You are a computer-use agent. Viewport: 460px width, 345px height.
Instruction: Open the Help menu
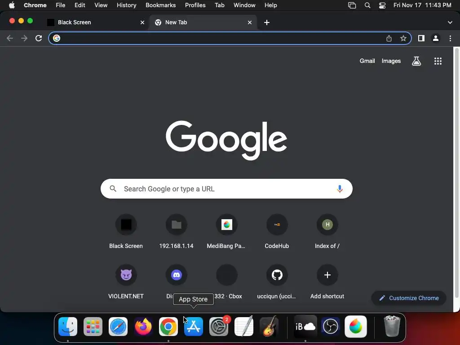(270, 5)
